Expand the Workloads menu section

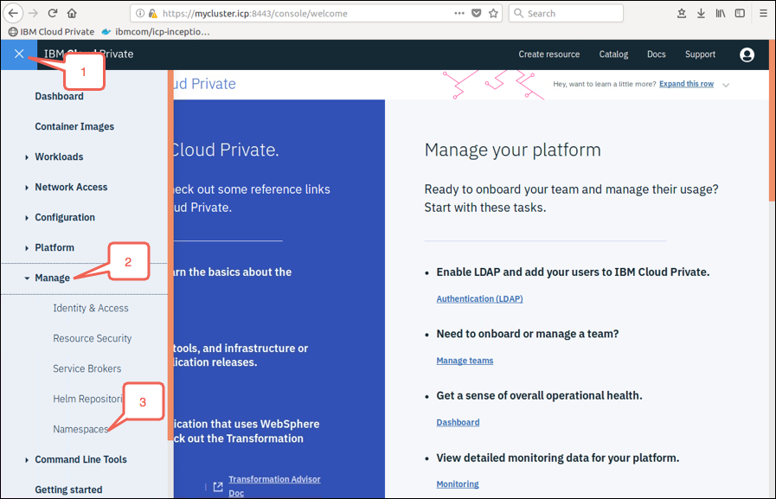[59, 157]
